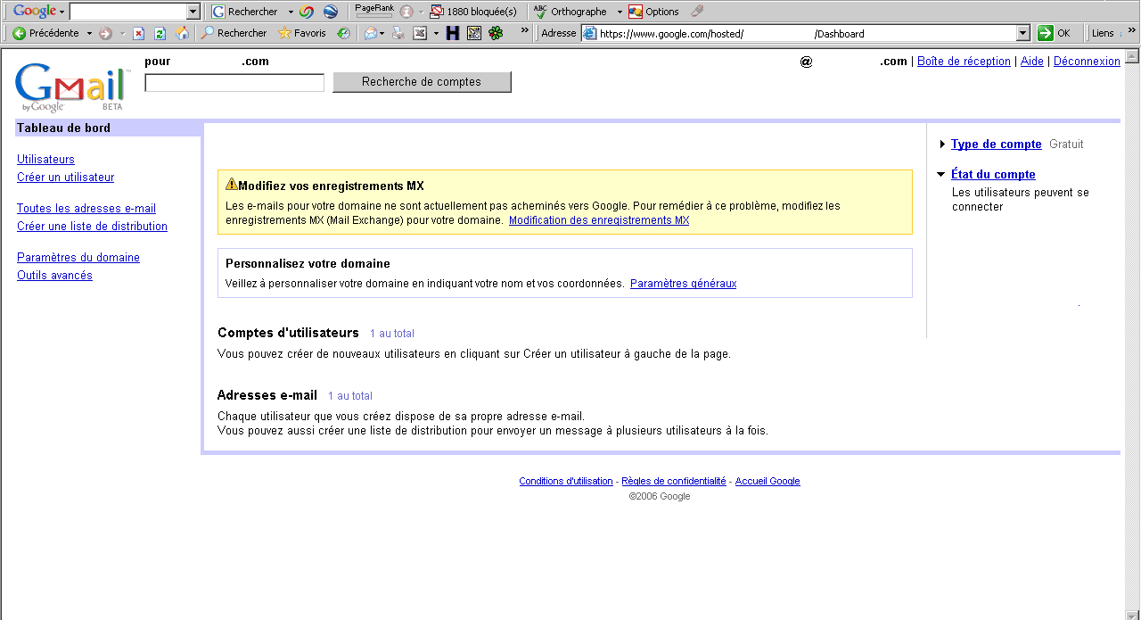The height and width of the screenshot is (620, 1141).
Task: Click the forward navigation arrow icon
Action: [x=105, y=33]
